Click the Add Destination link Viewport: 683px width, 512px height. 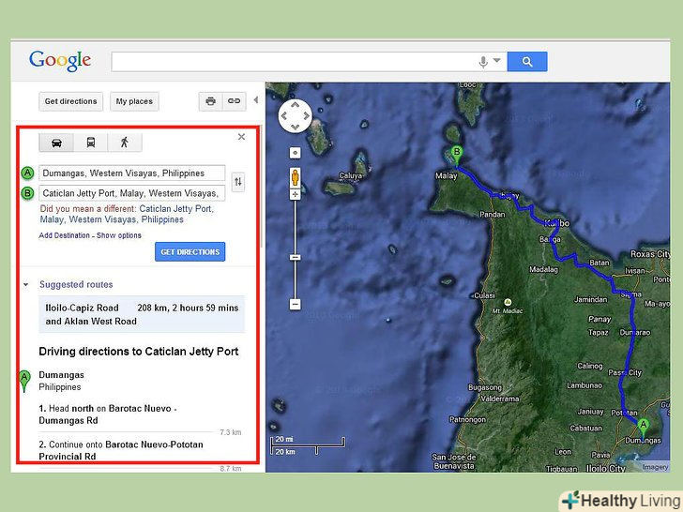pyautogui.click(x=65, y=235)
